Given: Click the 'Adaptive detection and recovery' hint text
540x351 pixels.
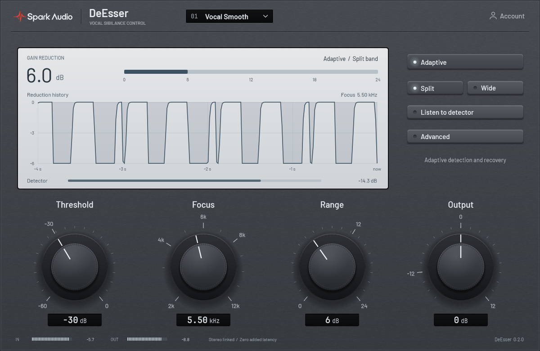Looking at the screenshot, I should 465,160.
